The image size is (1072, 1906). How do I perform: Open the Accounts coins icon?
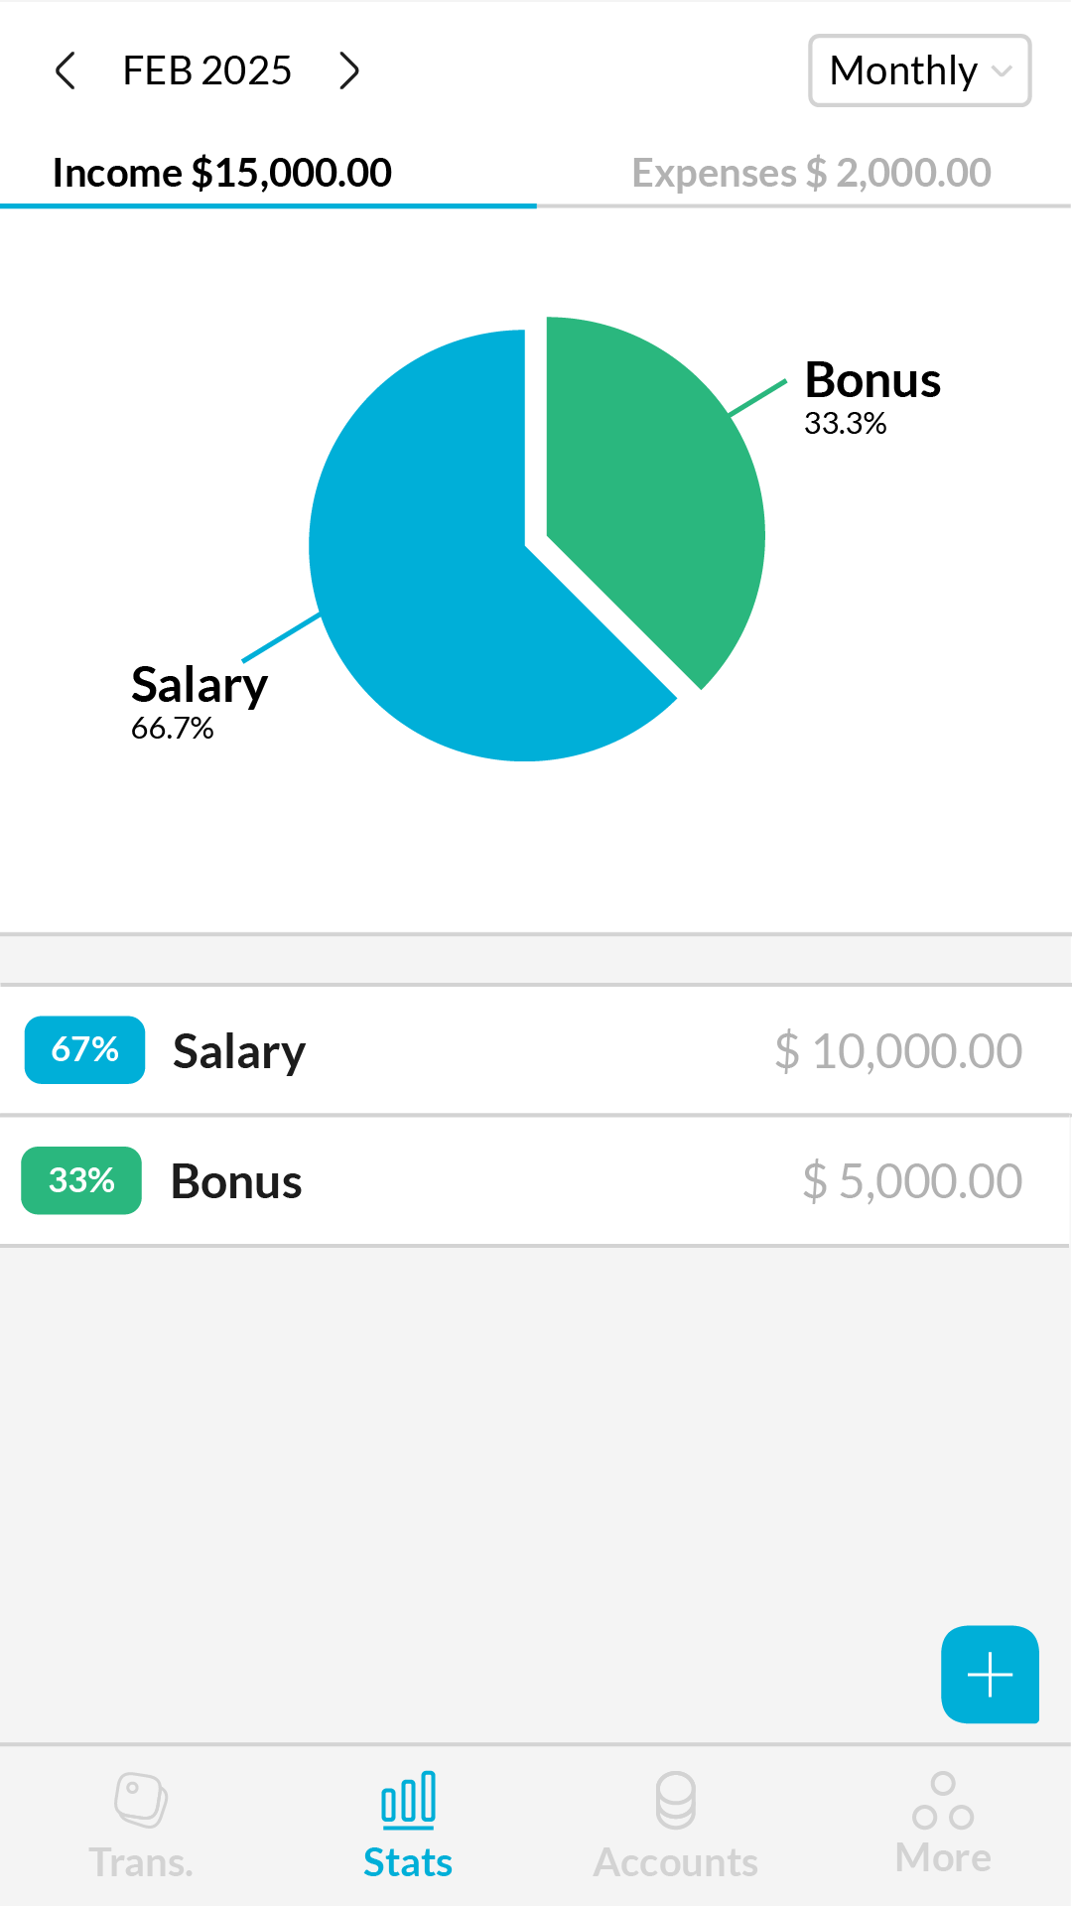[676, 1800]
